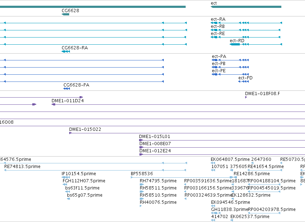Click the EK062537.5prime EST label

pyautogui.click(x=250, y=217)
